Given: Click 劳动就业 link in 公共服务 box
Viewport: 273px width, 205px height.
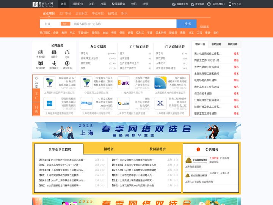Looking at the screenshot, I should [x=214, y=173].
